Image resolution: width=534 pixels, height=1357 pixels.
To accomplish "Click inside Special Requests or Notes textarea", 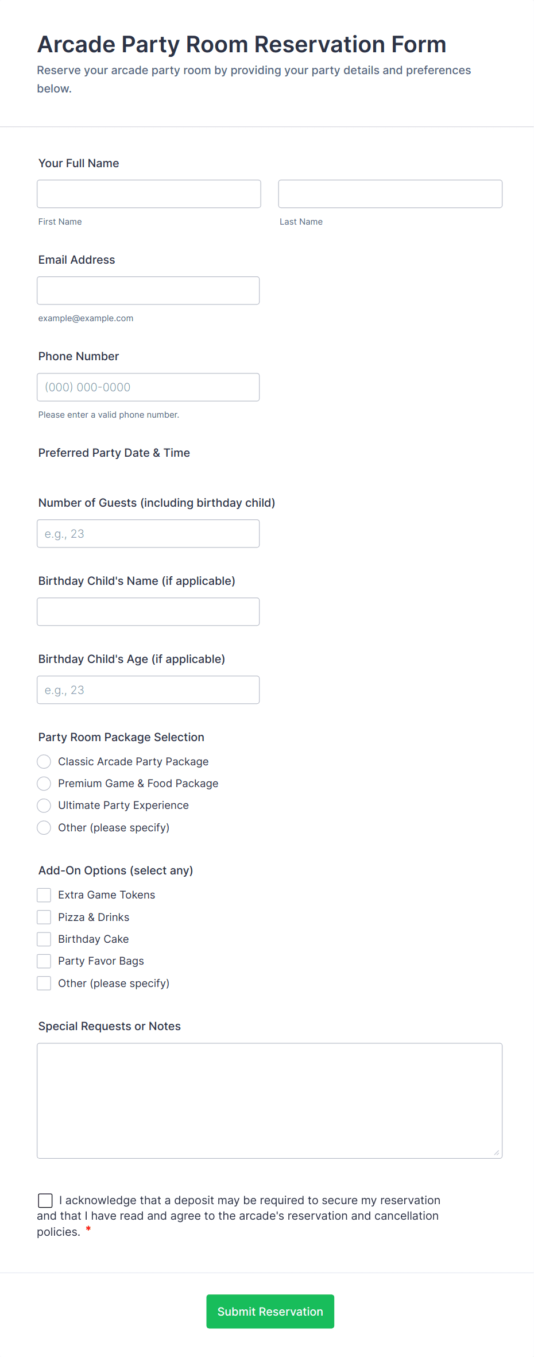I will pyautogui.click(x=269, y=1100).
